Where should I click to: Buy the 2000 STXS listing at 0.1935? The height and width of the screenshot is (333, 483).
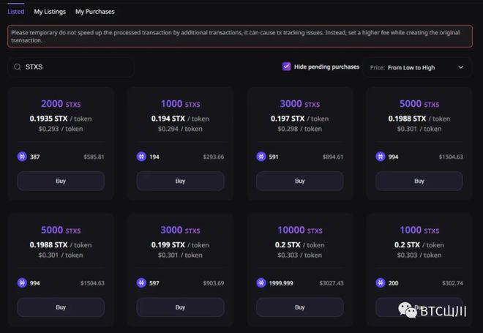click(61, 181)
